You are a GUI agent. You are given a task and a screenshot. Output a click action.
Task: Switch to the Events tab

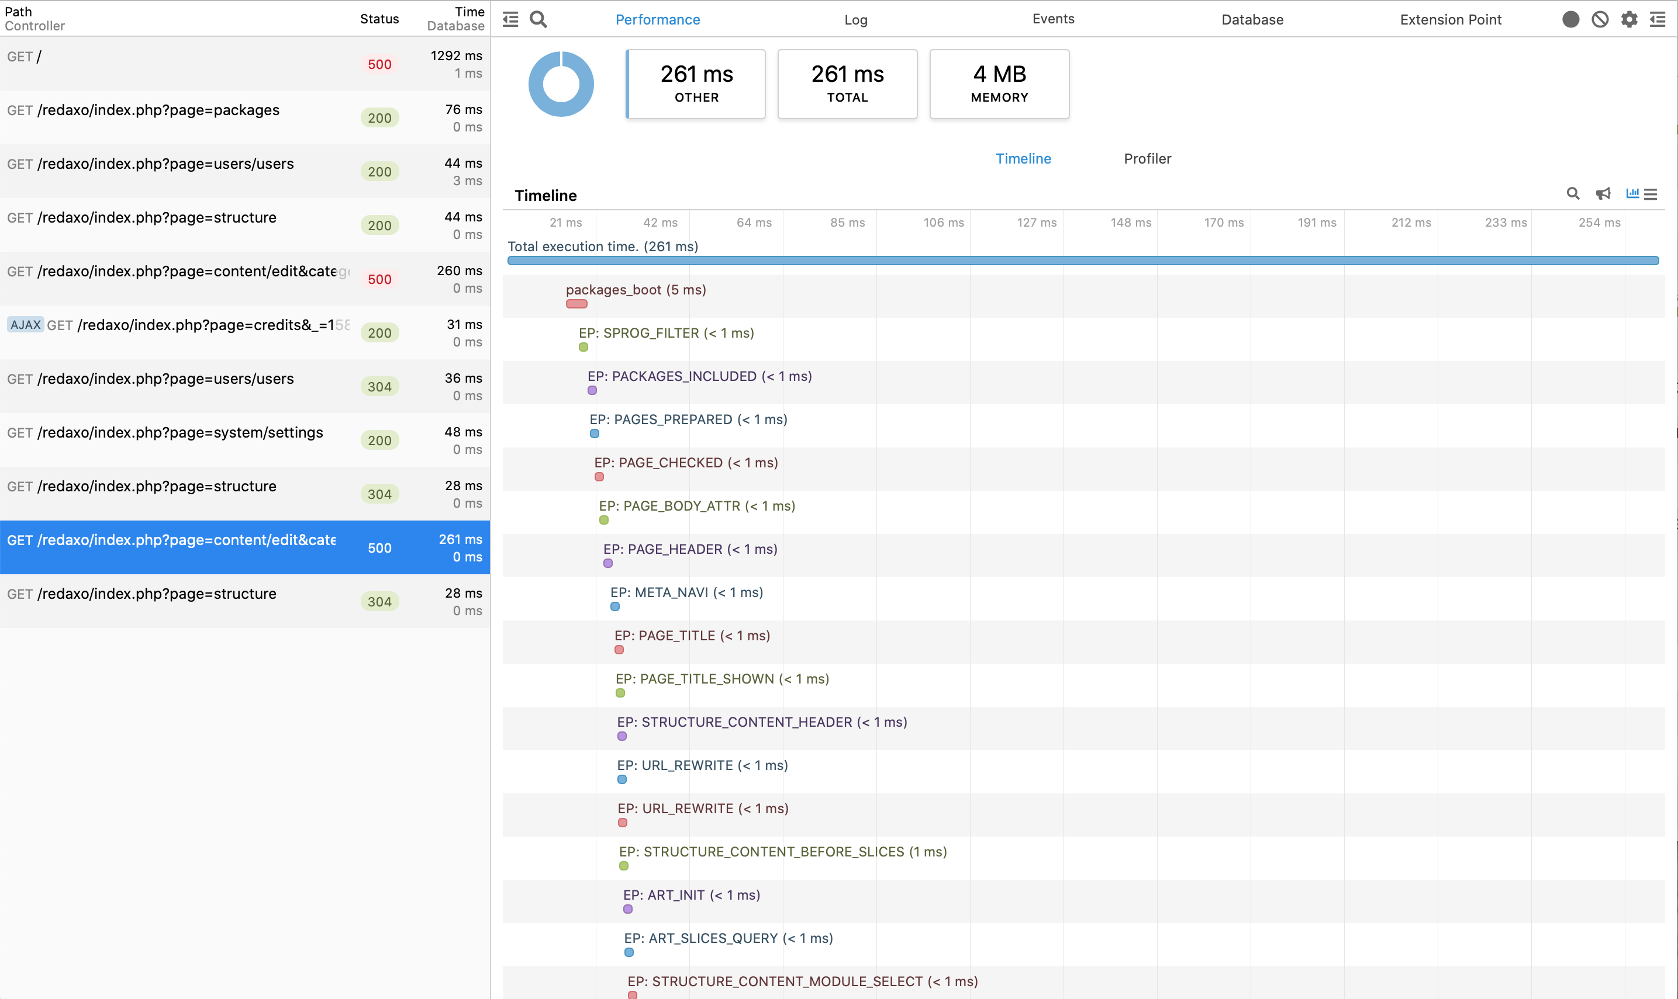point(1053,19)
